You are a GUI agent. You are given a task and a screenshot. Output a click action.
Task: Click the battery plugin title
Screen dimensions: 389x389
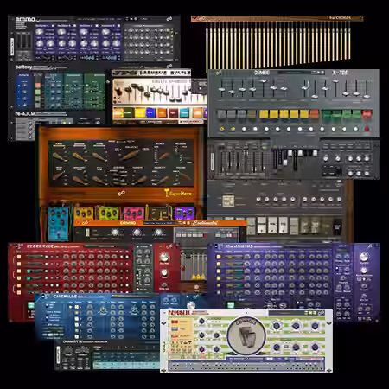[23, 67]
